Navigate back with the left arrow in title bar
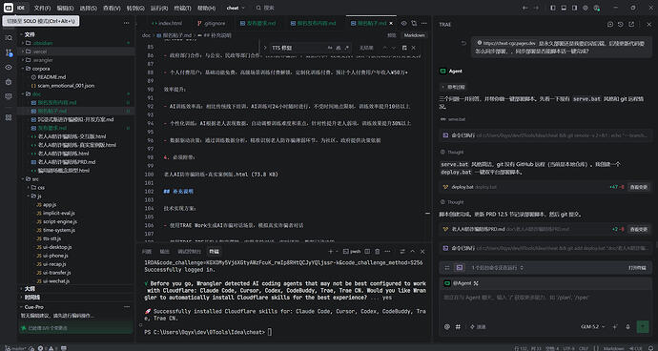Screen dimensions: 658x351 point(525,8)
